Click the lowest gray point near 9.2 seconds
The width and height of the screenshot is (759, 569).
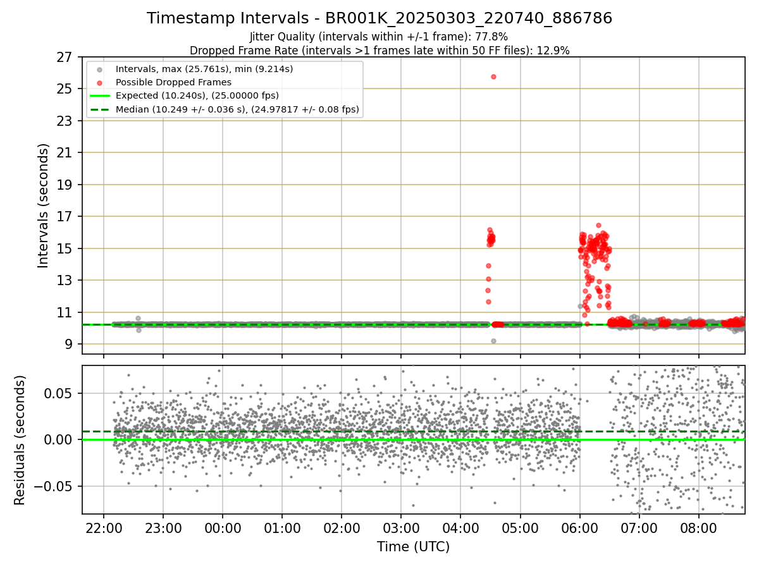[x=493, y=341]
